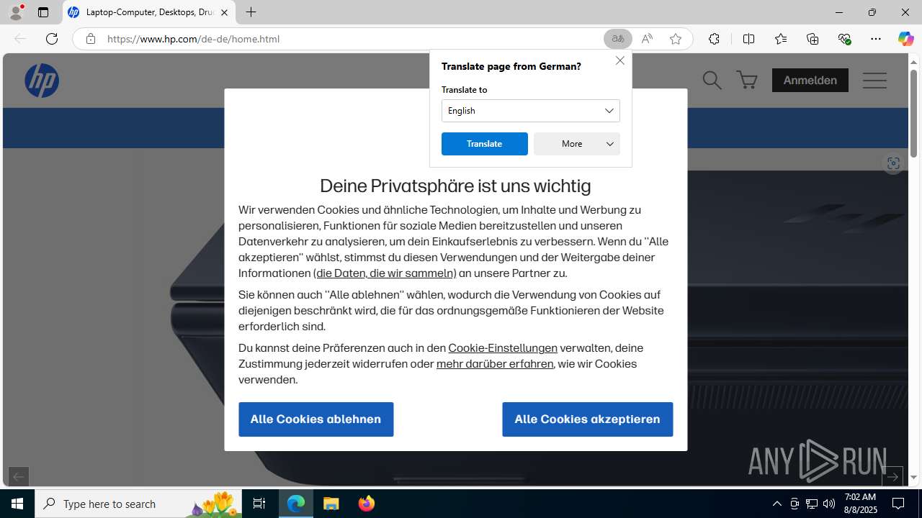
Task: Open Task View on taskbar
Action: pyautogui.click(x=259, y=504)
